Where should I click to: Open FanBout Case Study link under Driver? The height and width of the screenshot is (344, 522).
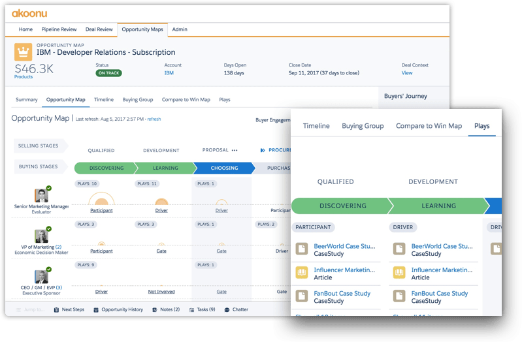tap(440, 294)
